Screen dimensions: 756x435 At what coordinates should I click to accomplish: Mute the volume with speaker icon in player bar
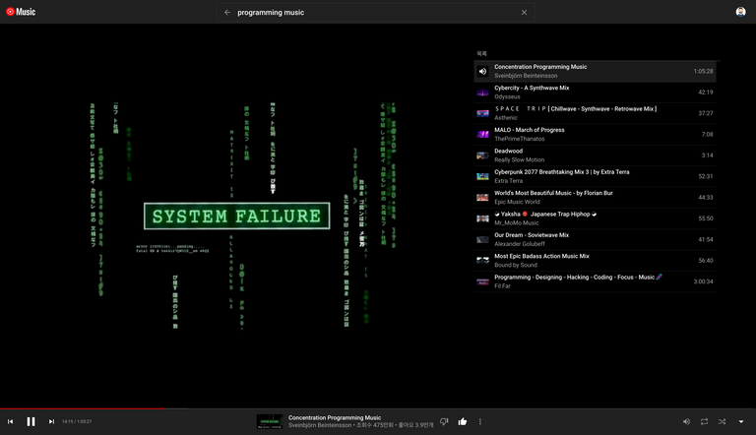tap(686, 421)
